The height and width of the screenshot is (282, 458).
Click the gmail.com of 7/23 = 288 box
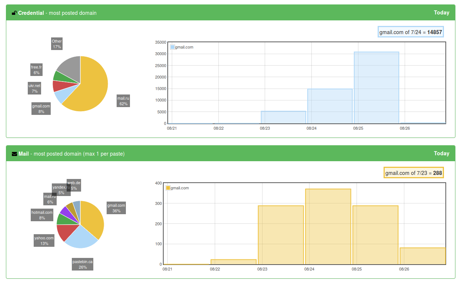414,173
